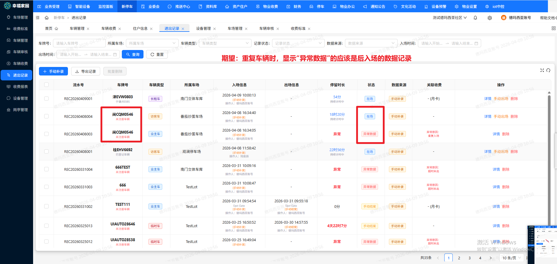557x264 pixels.
Task: Collapse sidebar using the menu fold icon
Action: click(38, 18)
